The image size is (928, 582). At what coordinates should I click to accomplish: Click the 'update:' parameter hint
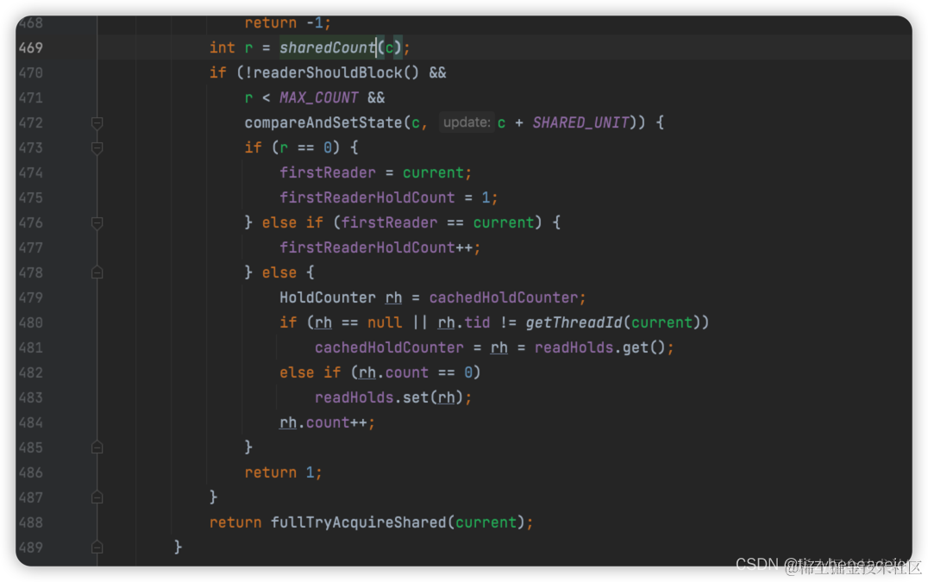click(x=467, y=122)
